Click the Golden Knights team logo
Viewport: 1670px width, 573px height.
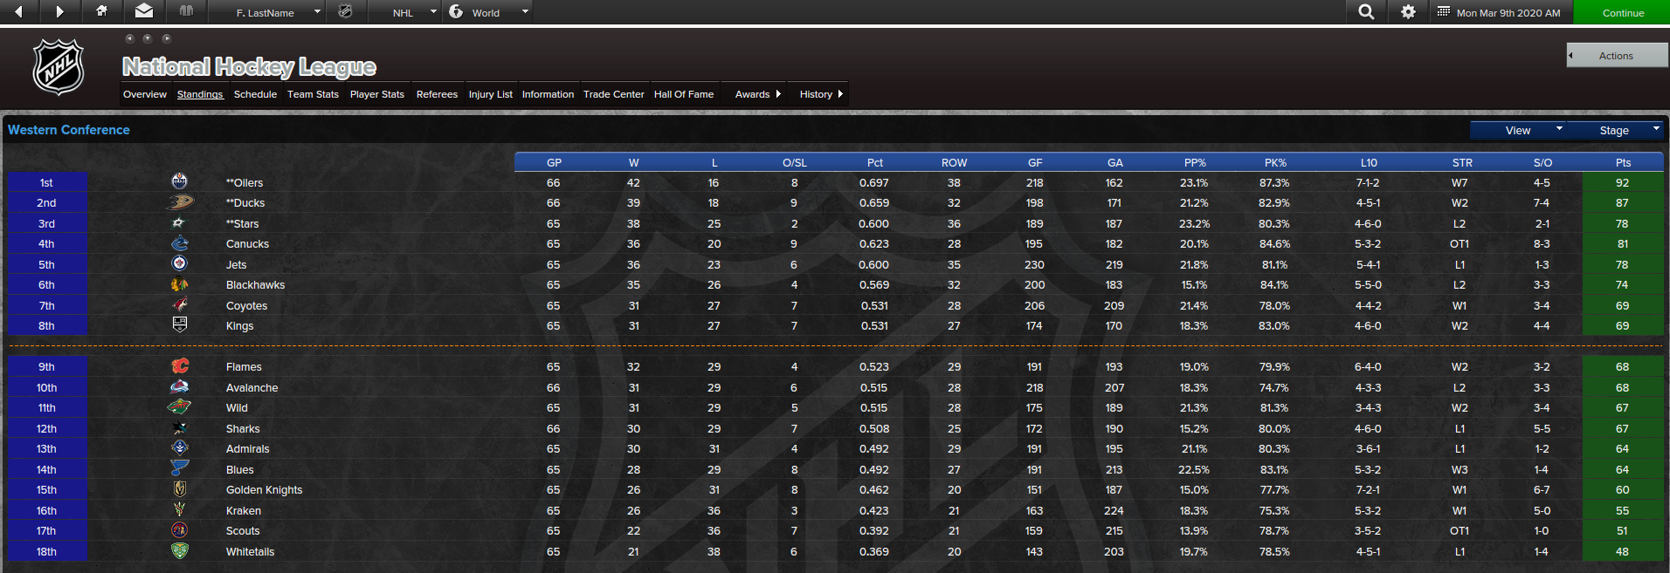pos(179,488)
